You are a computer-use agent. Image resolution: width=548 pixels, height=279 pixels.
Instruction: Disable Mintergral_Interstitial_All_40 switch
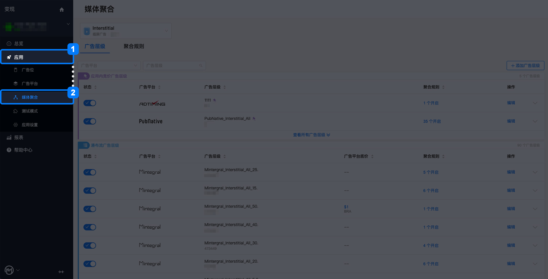click(x=90, y=227)
